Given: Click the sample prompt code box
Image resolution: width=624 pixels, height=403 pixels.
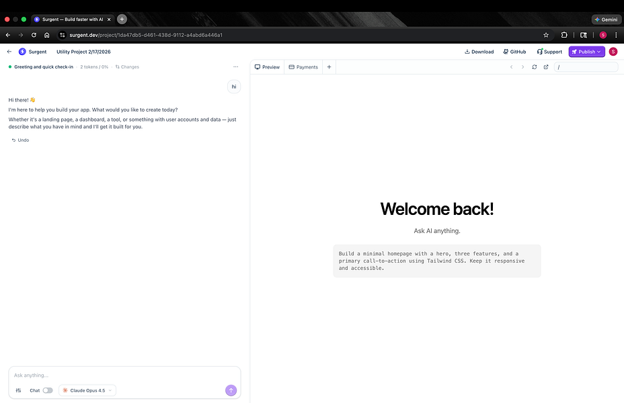Looking at the screenshot, I should point(437,261).
